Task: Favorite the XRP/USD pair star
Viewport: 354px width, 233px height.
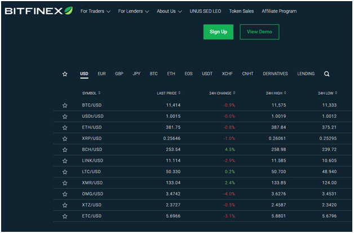Action: [65, 139]
